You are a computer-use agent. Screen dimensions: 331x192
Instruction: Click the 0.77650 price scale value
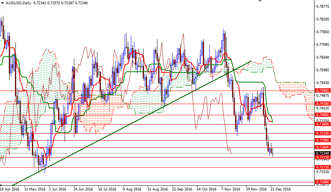pos(323,32)
